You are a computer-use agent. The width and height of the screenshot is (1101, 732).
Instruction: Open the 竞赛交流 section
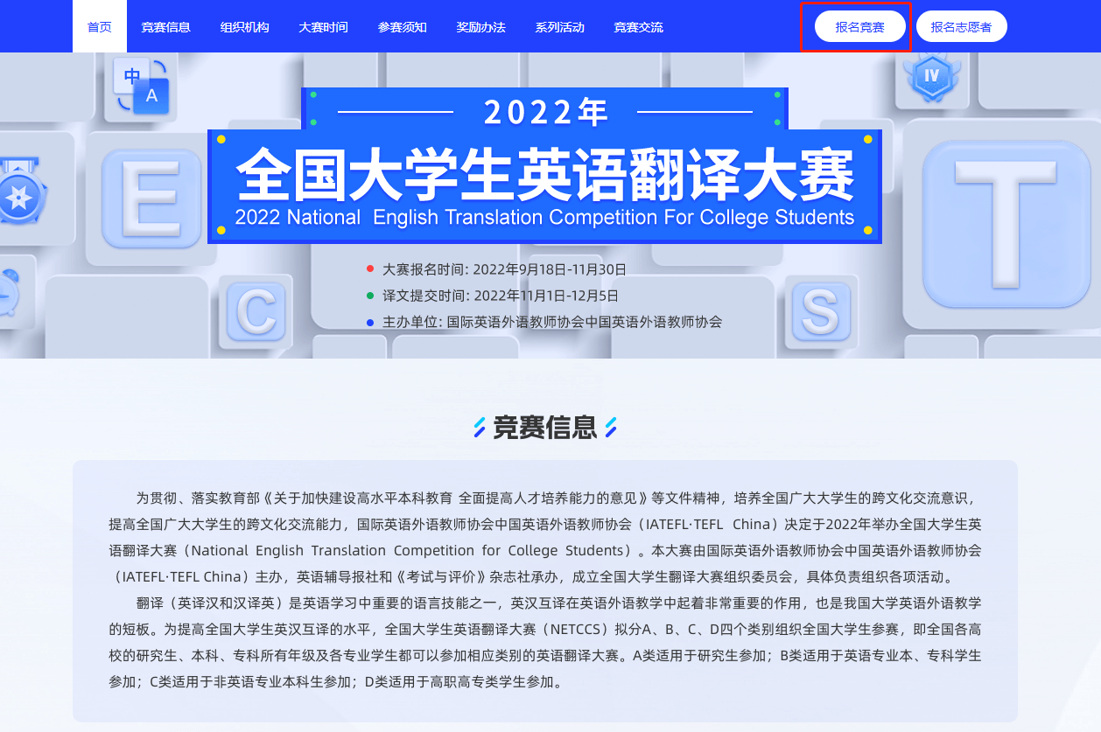pyautogui.click(x=638, y=27)
